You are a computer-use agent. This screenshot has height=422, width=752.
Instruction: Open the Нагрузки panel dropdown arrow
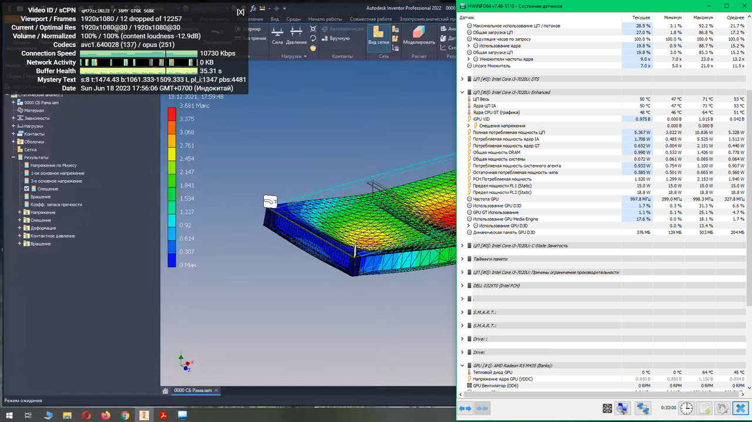[305, 56]
